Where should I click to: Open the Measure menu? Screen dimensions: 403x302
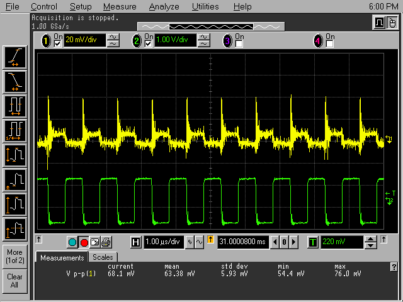[119, 6]
